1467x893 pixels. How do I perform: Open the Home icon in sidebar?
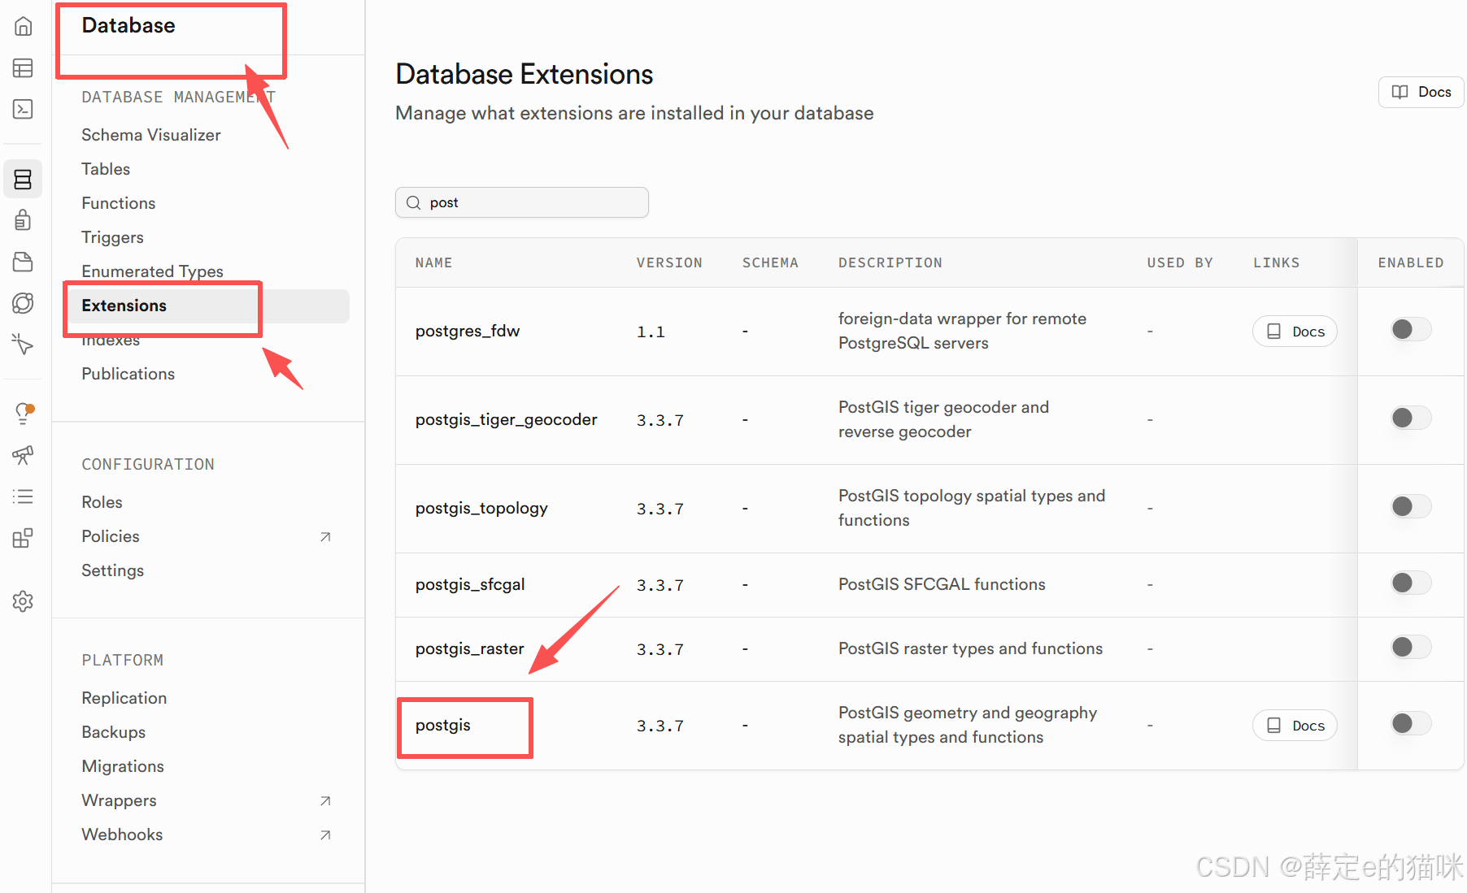pos(24,26)
